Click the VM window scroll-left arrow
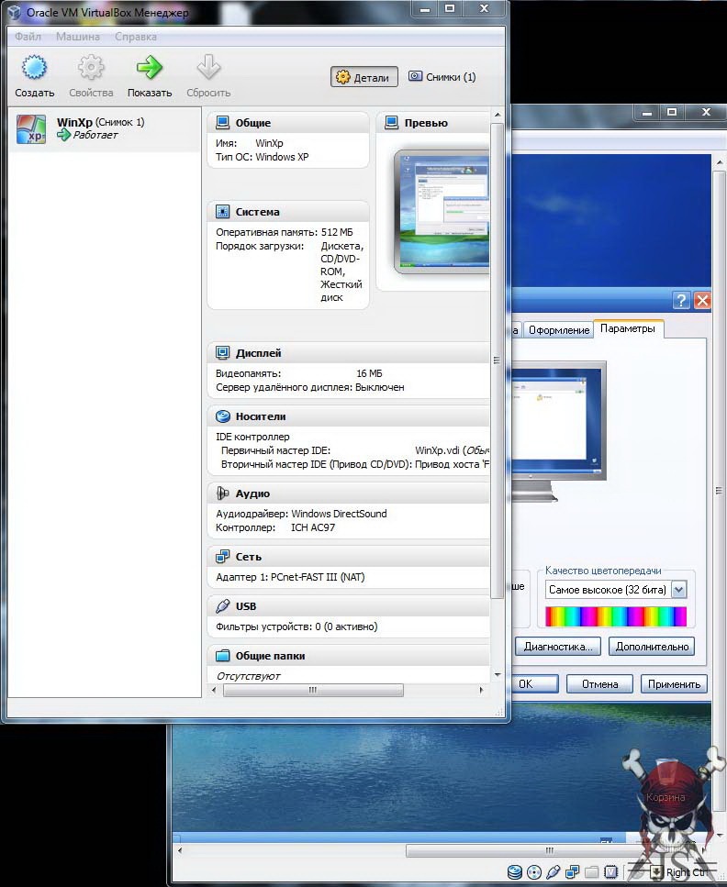 (x=180, y=850)
